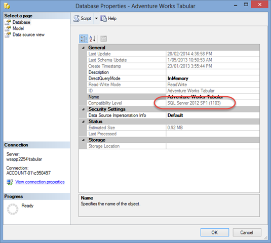The width and height of the screenshot is (271, 243).
Task: Click the 0.92 MB value
Action: click(175, 128)
